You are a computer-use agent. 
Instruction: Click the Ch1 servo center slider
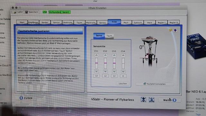pos(97,63)
